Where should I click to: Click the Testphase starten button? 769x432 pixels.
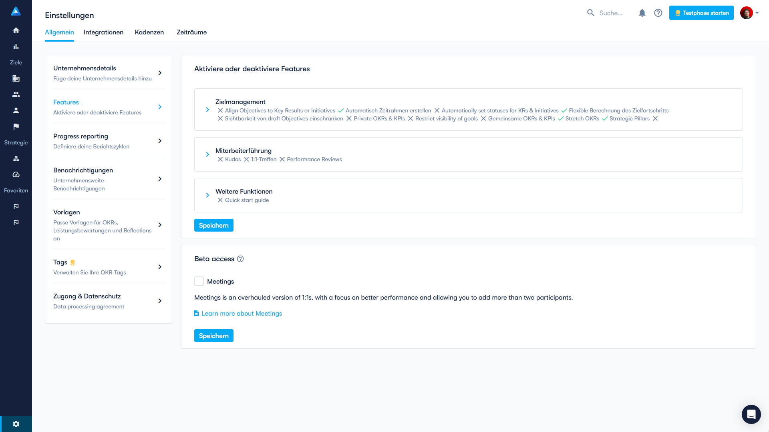[x=701, y=13]
